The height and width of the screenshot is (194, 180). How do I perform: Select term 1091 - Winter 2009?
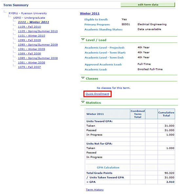(x=31, y=49)
